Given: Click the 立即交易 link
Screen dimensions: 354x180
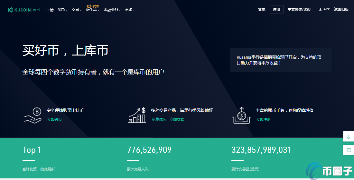Looking at the screenshot, I should [177, 119].
